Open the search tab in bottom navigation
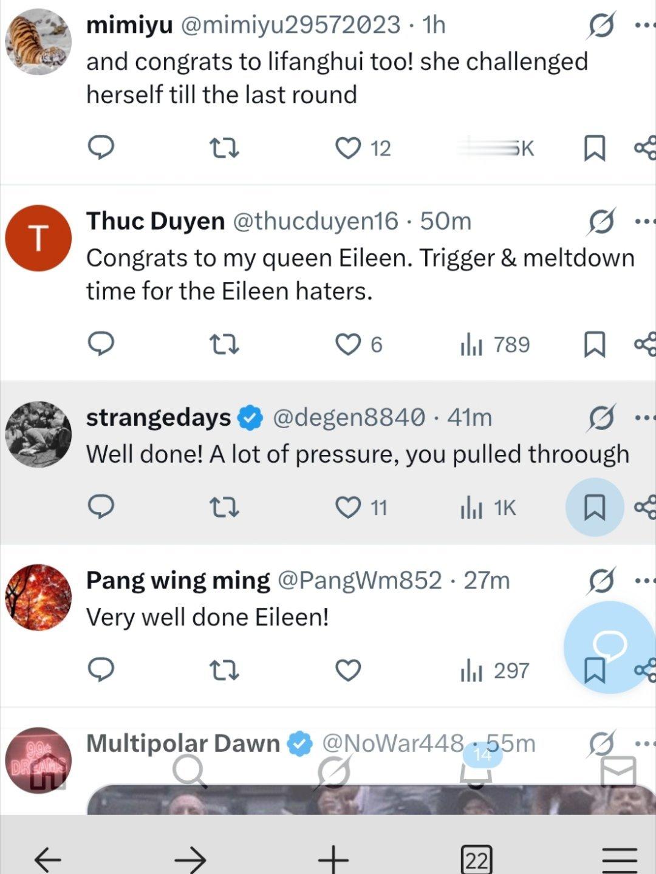The width and height of the screenshot is (656, 874). (x=190, y=771)
